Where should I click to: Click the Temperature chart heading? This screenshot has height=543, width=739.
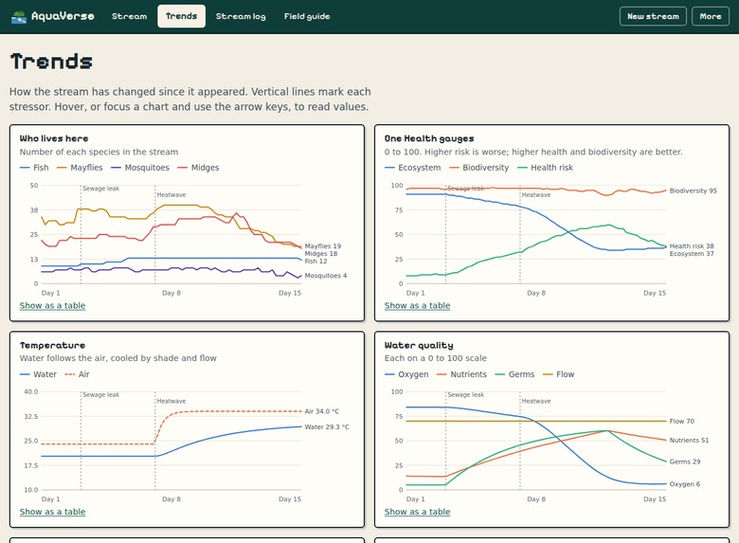pyautogui.click(x=52, y=346)
